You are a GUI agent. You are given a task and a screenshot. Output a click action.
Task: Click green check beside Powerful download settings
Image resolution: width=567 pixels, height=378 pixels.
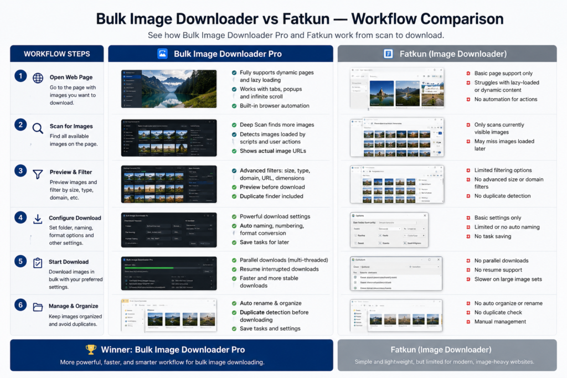coord(234,217)
